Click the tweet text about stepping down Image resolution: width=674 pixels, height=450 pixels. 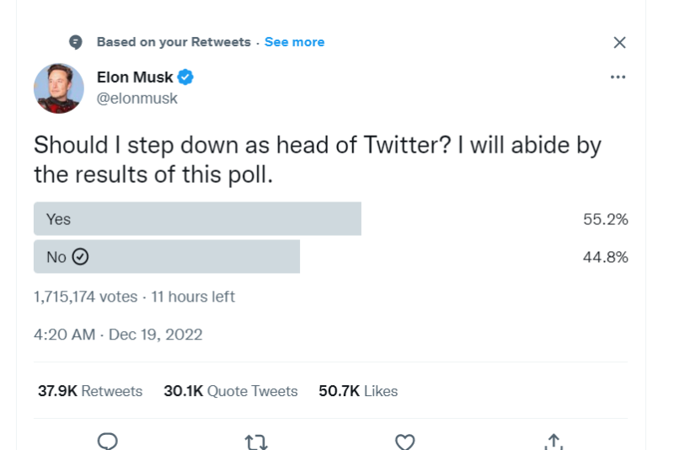pos(318,159)
